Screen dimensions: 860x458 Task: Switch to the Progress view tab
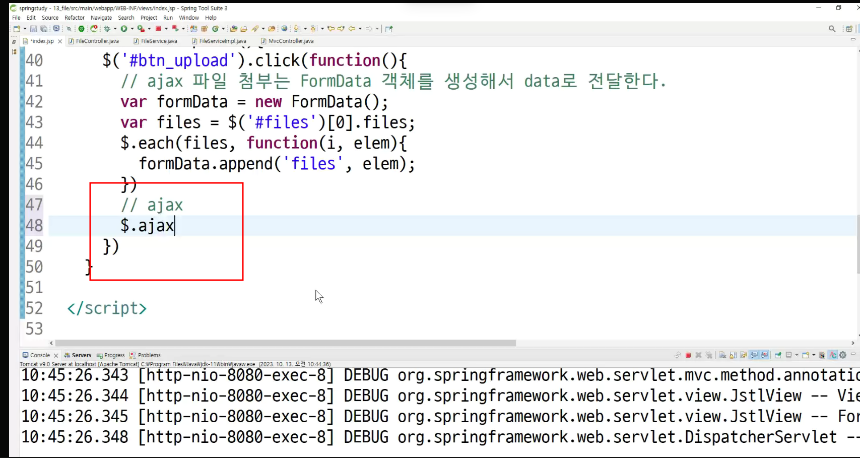click(x=110, y=355)
